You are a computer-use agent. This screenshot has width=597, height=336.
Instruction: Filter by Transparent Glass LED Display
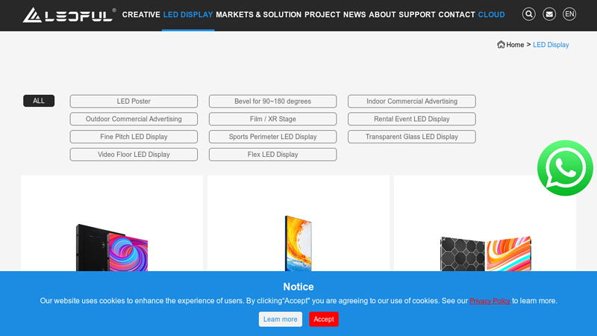coord(412,137)
